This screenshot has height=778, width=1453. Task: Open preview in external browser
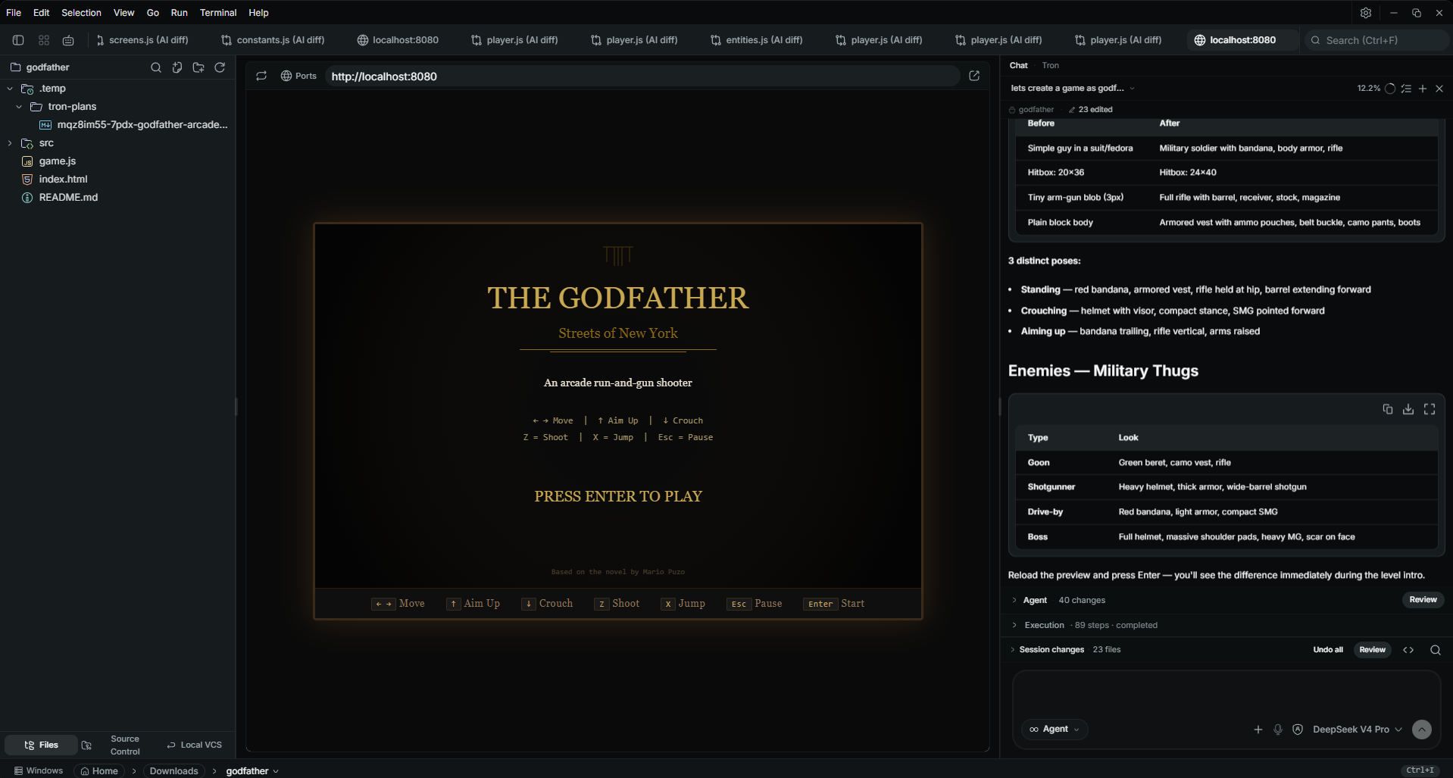(974, 76)
